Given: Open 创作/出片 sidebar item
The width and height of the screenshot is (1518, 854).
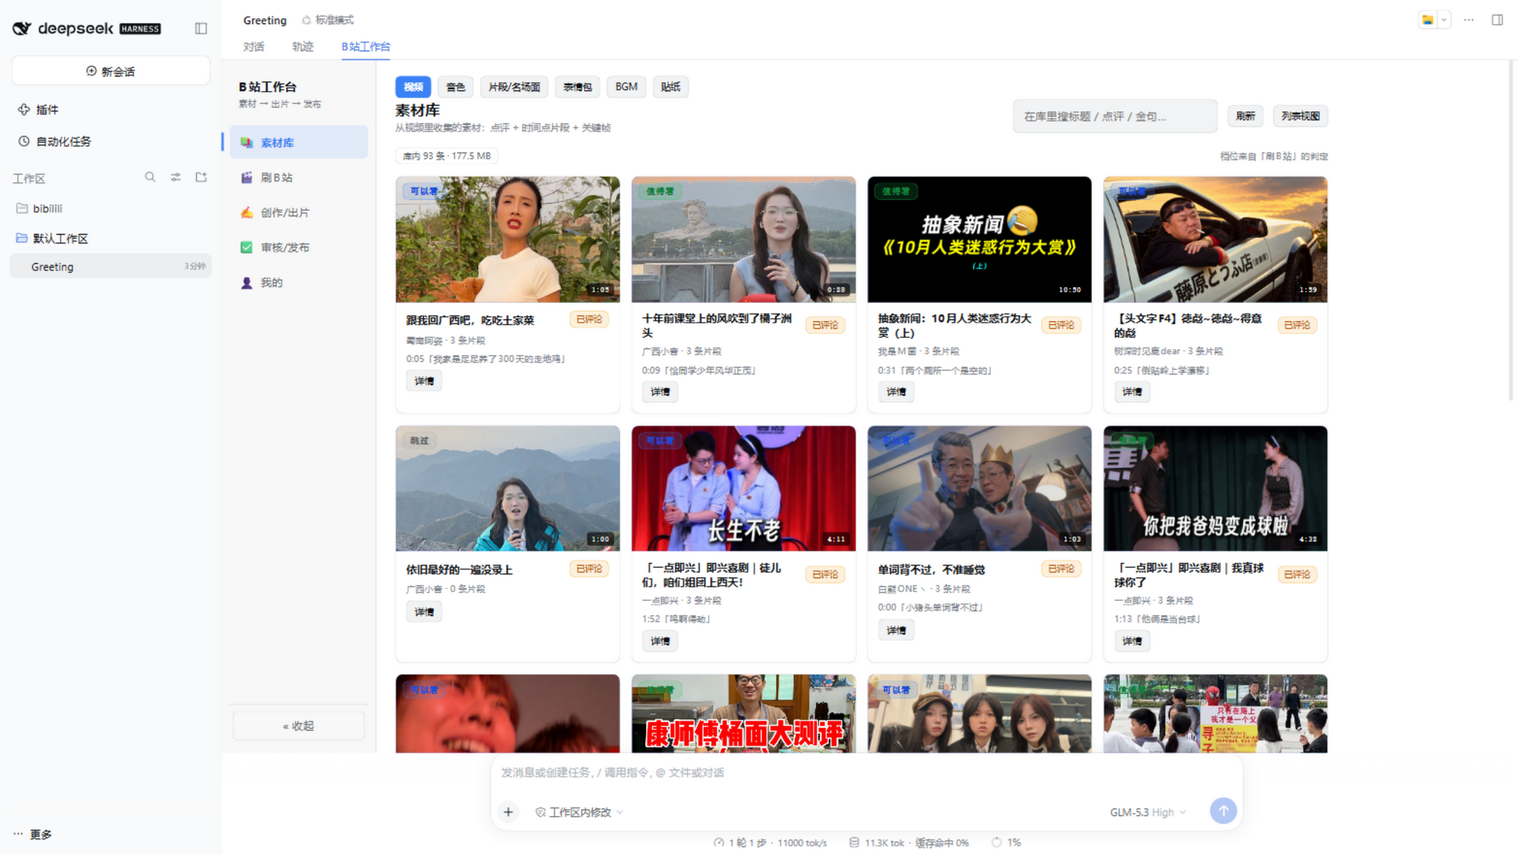Looking at the screenshot, I should [299, 213].
